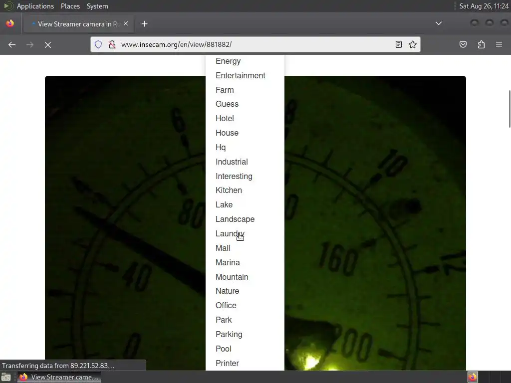Open the Marina cameras category
The image size is (511, 383).
pos(228,262)
